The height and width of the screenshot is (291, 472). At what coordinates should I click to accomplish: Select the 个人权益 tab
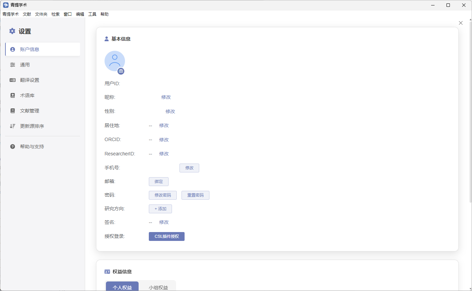pyautogui.click(x=122, y=287)
